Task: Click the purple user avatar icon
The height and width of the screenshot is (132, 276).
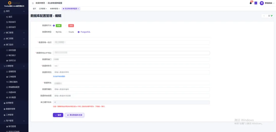Action: 262,3
